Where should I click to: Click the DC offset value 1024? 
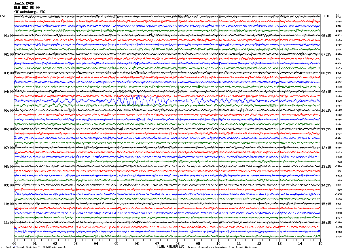tap(339, 96)
